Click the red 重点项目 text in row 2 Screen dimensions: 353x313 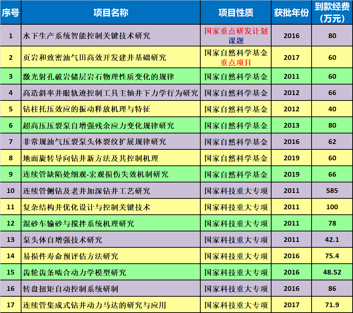point(236,62)
